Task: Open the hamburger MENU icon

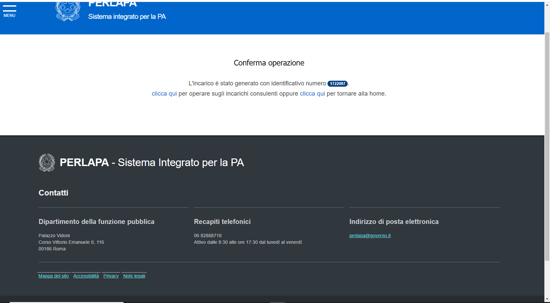Action: pyautogui.click(x=10, y=10)
